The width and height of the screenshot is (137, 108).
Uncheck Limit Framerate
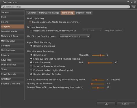coord(31,62)
